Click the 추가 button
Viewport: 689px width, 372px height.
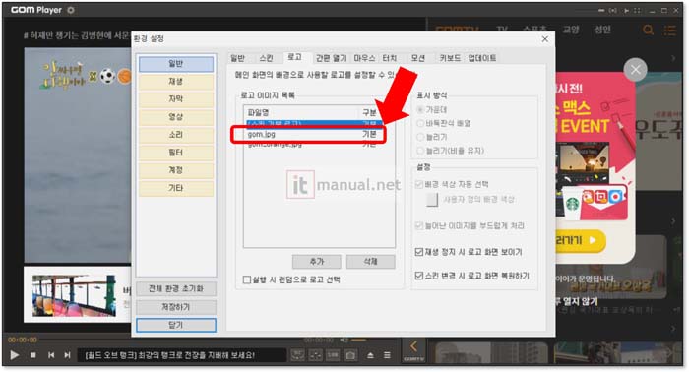click(x=316, y=262)
